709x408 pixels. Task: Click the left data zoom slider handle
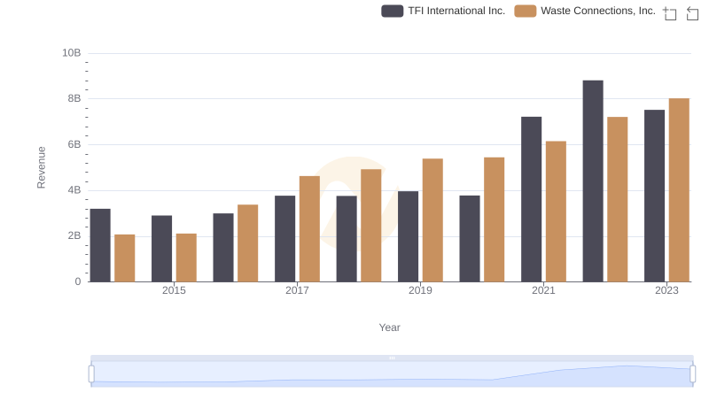[91, 374]
